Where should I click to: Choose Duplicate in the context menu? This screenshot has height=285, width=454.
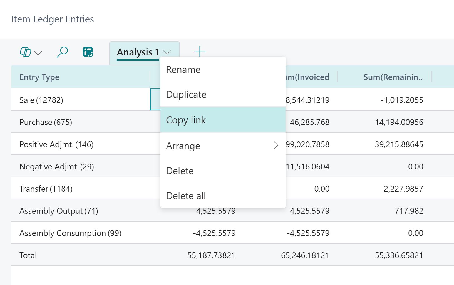point(186,95)
